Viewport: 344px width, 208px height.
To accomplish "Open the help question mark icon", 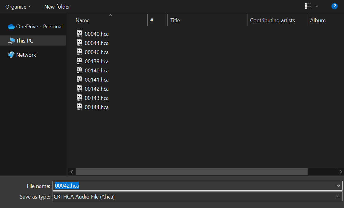I will coord(334,6).
